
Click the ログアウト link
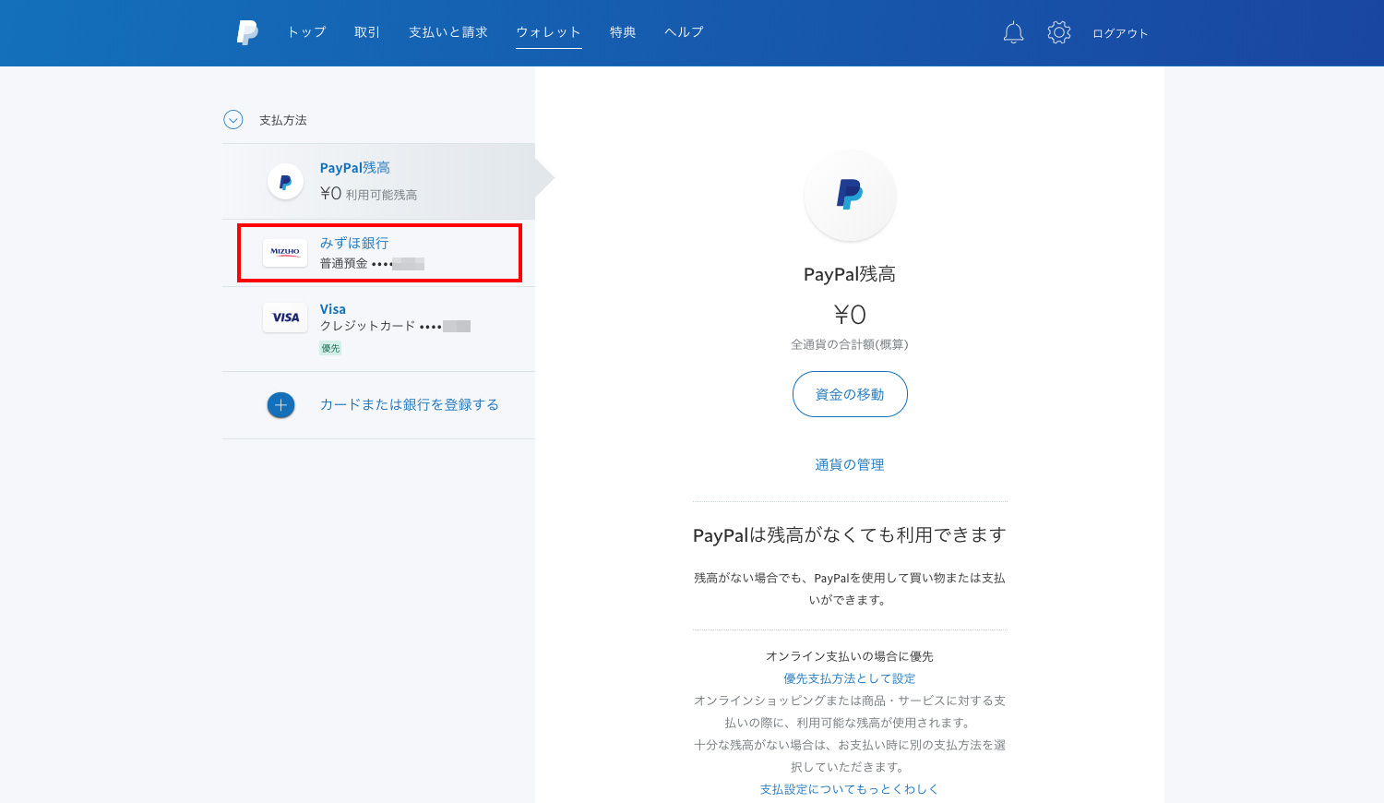pyautogui.click(x=1120, y=33)
